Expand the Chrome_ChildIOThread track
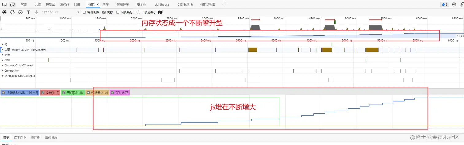Image resolution: width=464 pixels, height=145 pixels. coord(2,65)
